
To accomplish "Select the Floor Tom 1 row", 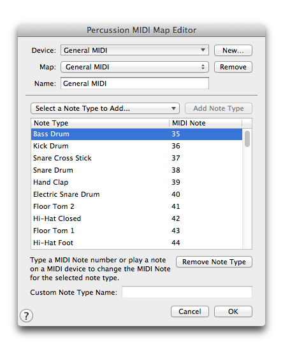I will point(136,231).
